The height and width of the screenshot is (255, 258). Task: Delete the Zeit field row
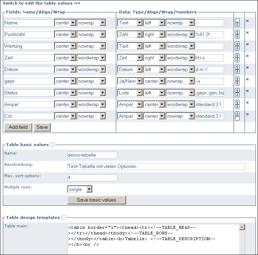(x=247, y=56)
